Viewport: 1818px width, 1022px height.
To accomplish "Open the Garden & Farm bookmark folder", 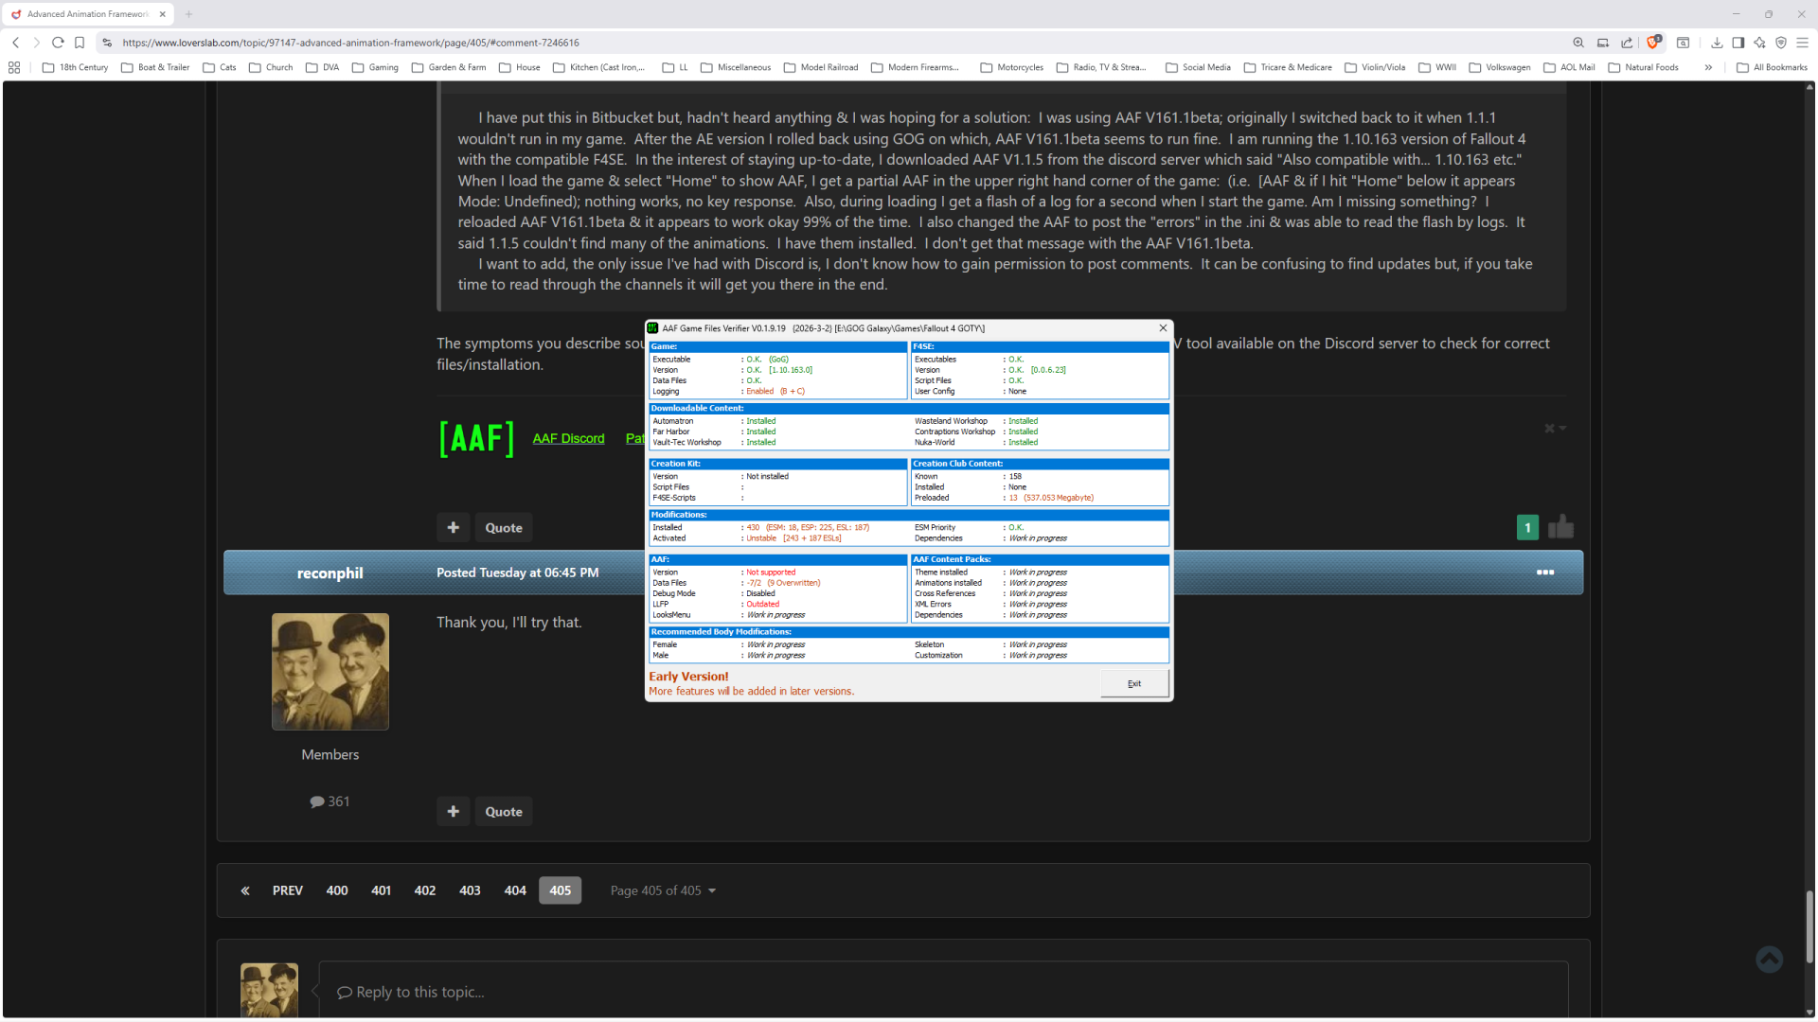I will coord(449,67).
